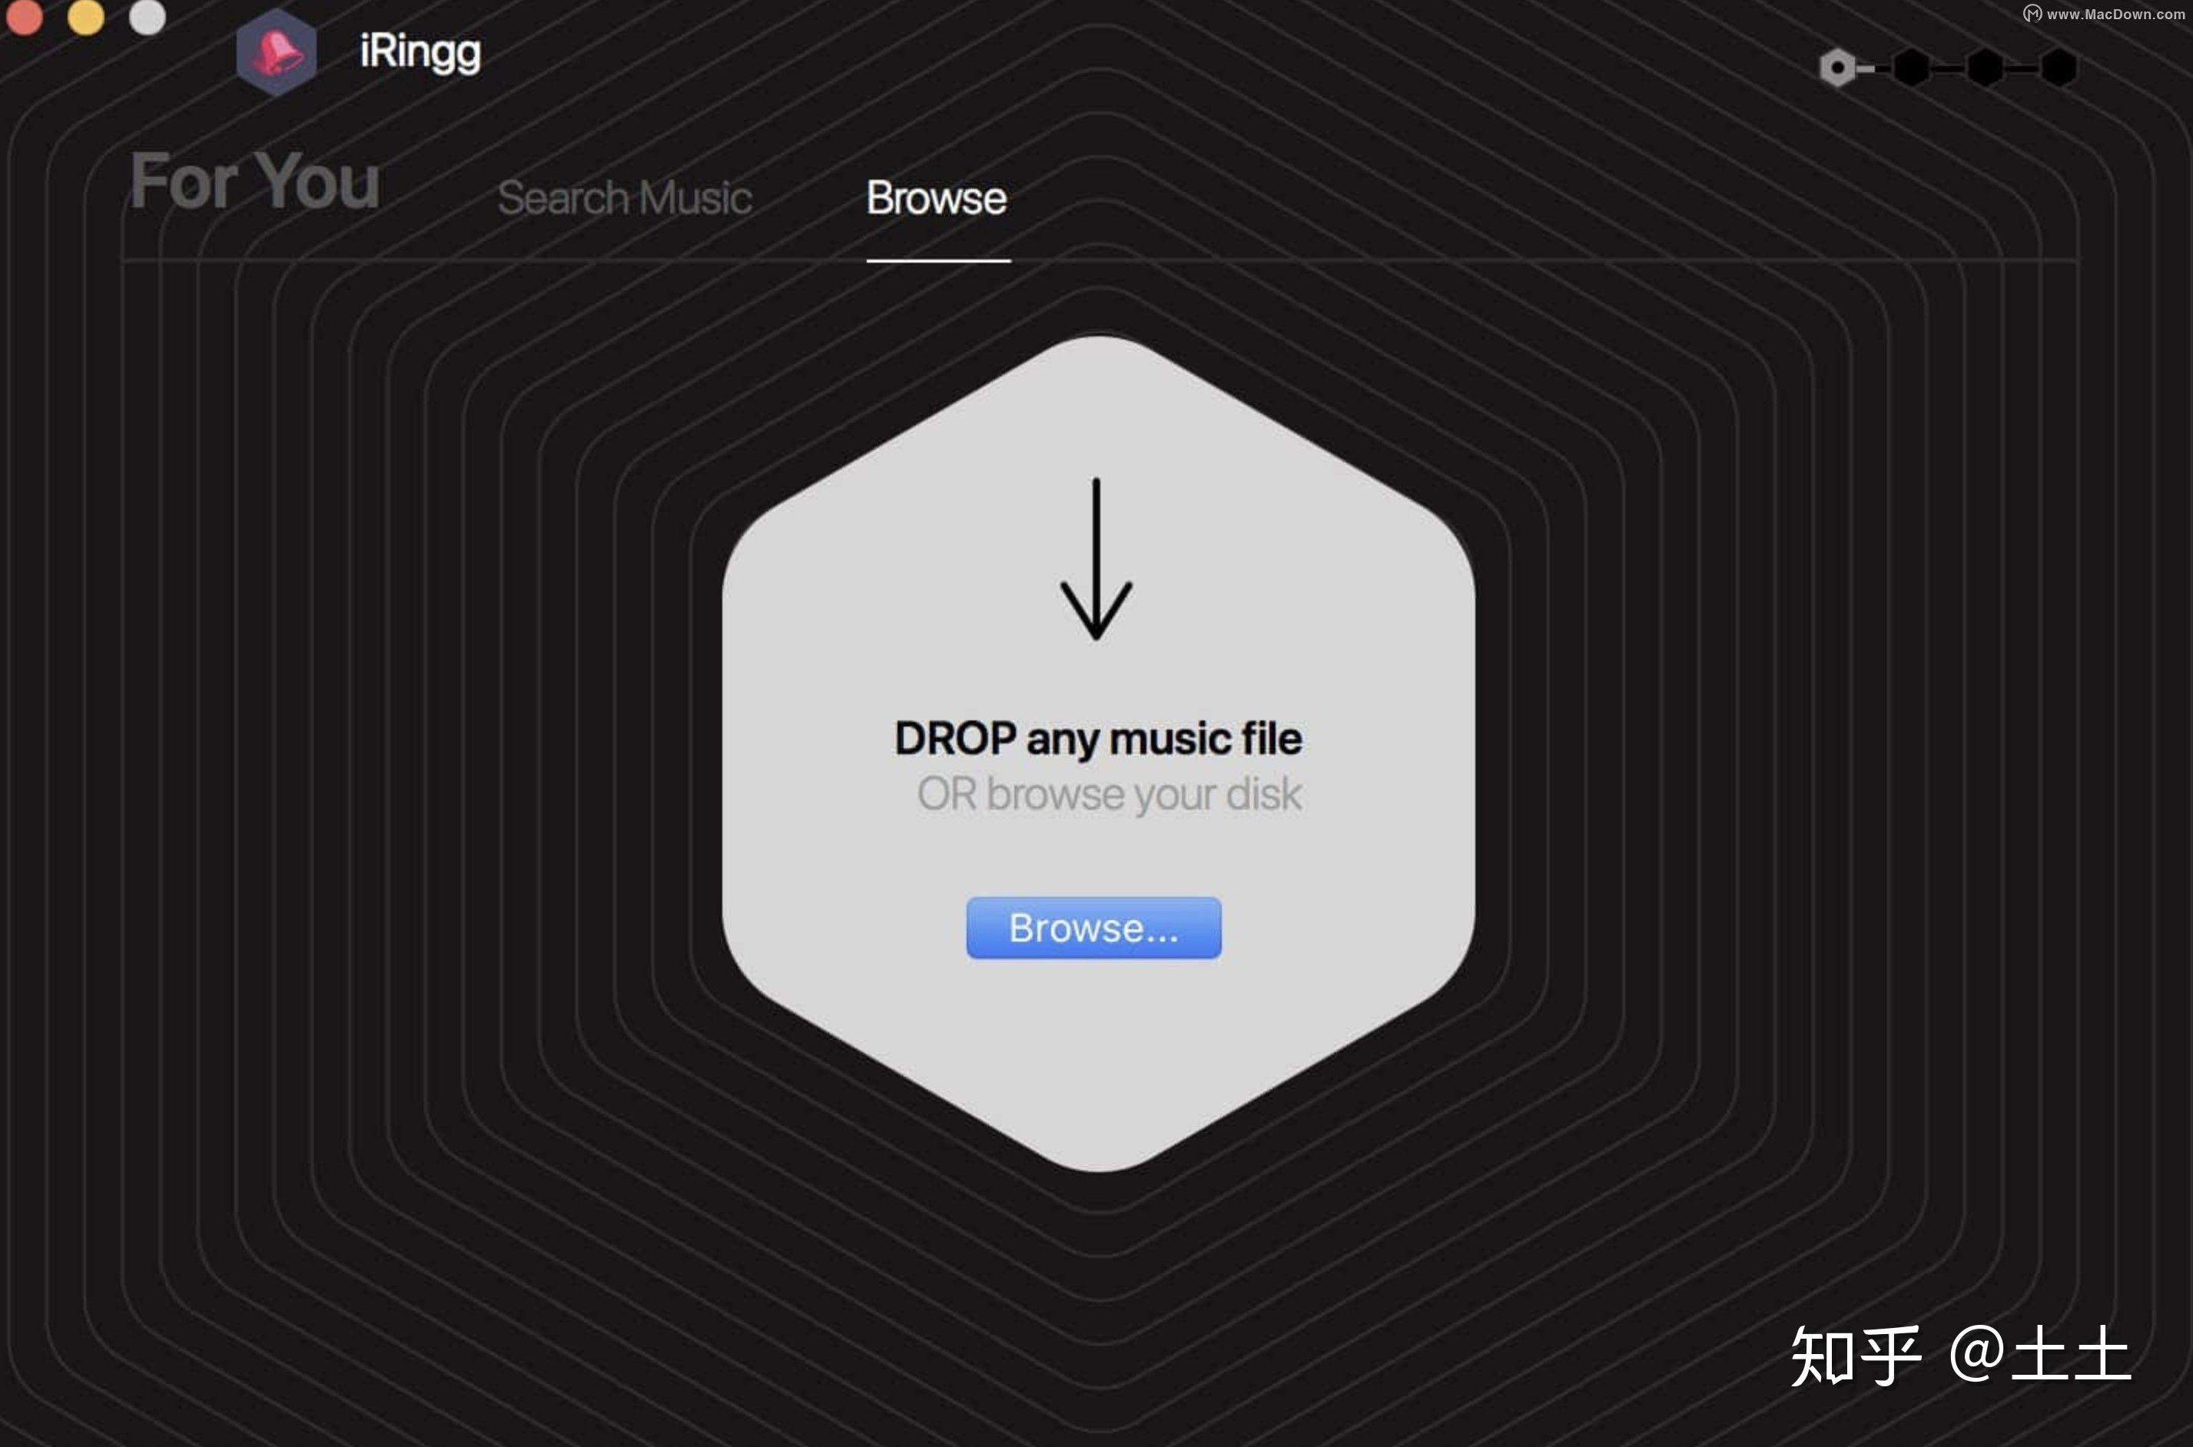Switch to the Search Music tab
The image size is (2193, 1447).
[x=627, y=197]
